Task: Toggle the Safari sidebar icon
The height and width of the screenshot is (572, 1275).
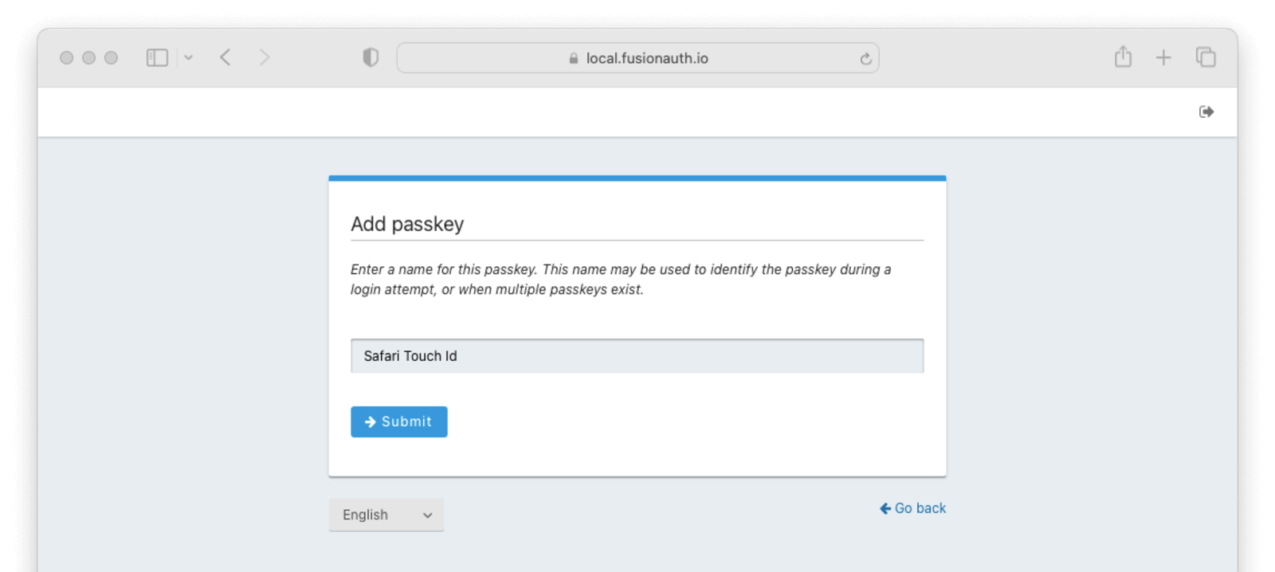Action: [x=157, y=57]
